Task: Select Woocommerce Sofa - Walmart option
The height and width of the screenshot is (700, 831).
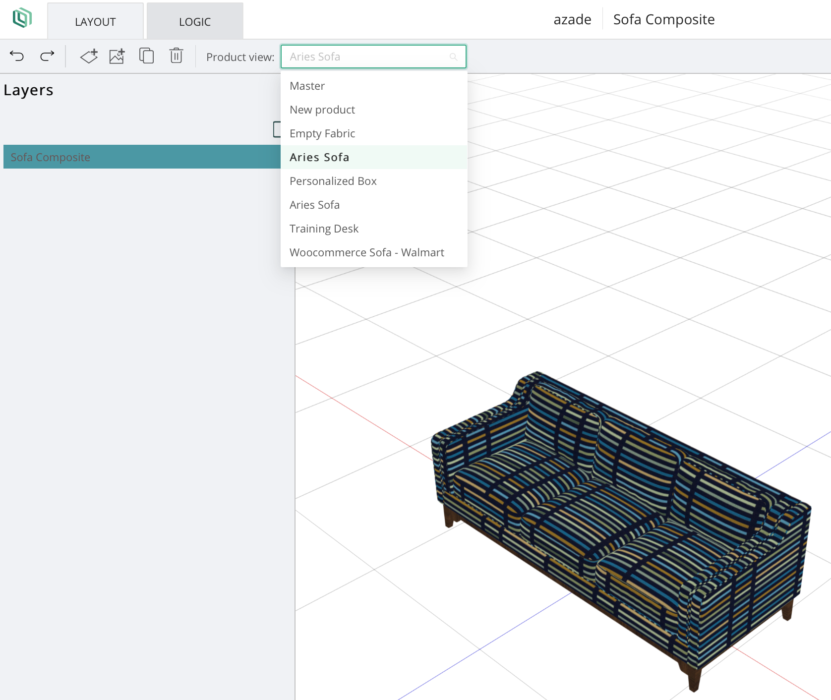Action: click(x=366, y=252)
